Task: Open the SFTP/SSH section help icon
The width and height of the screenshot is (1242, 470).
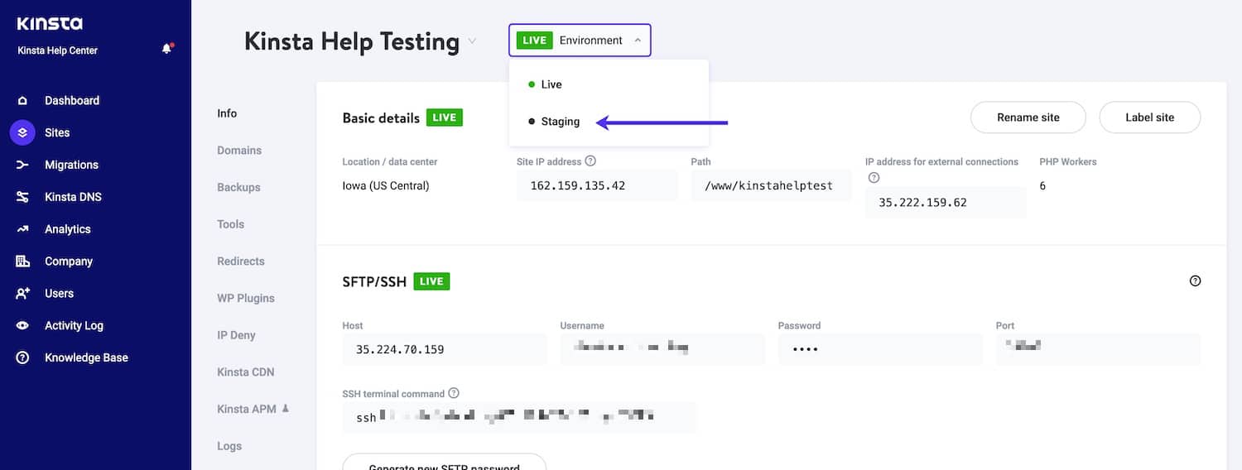Action: (x=1195, y=281)
